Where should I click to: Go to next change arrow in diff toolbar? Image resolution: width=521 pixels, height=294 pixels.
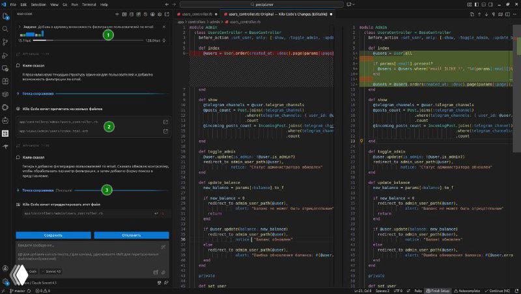[486, 14]
